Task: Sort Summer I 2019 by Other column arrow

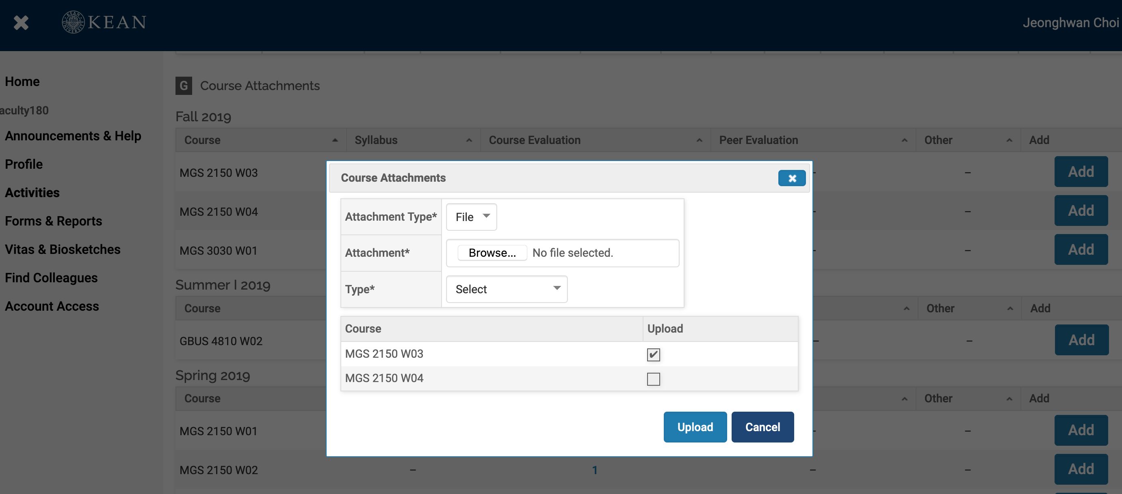Action: pos(1009,308)
